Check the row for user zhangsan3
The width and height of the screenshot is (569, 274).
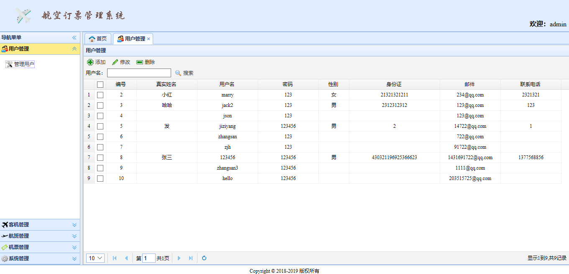(x=100, y=168)
